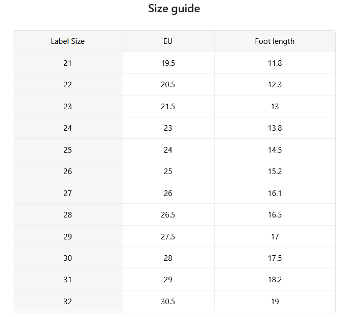Select label size 21 cell
Image resolution: width=344 pixels, height=317 pixels.
(x=67, y=63)
